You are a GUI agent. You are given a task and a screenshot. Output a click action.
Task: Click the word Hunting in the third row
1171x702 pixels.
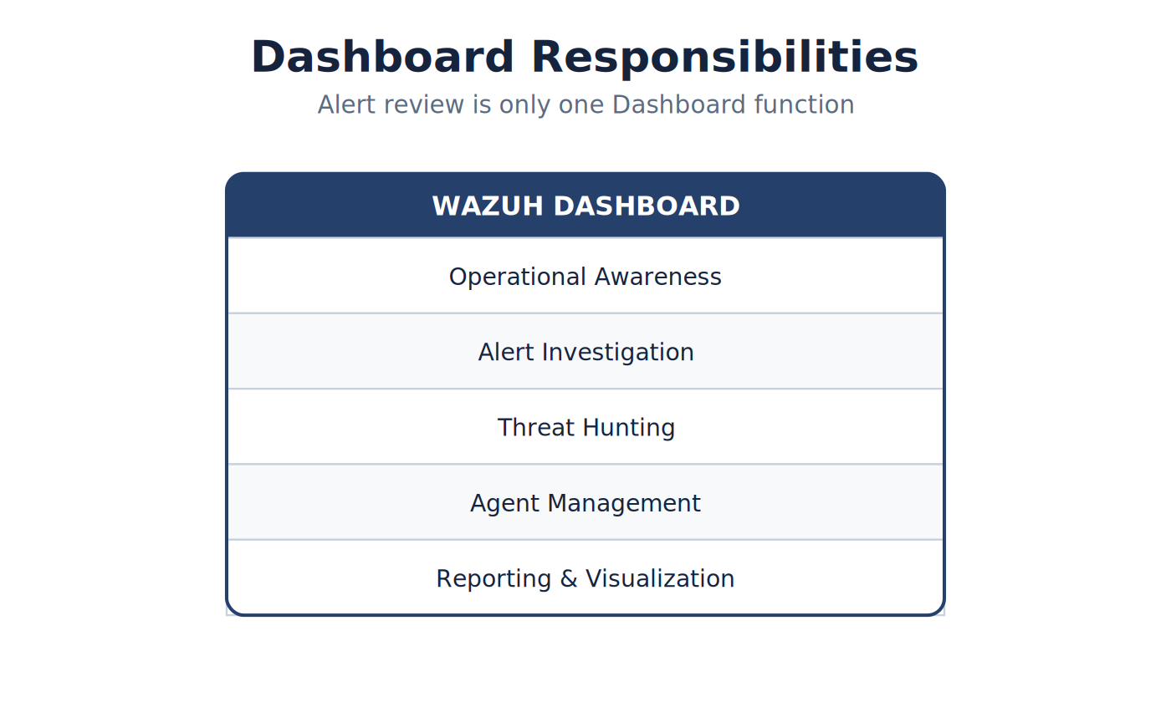(x=630, y=429)
